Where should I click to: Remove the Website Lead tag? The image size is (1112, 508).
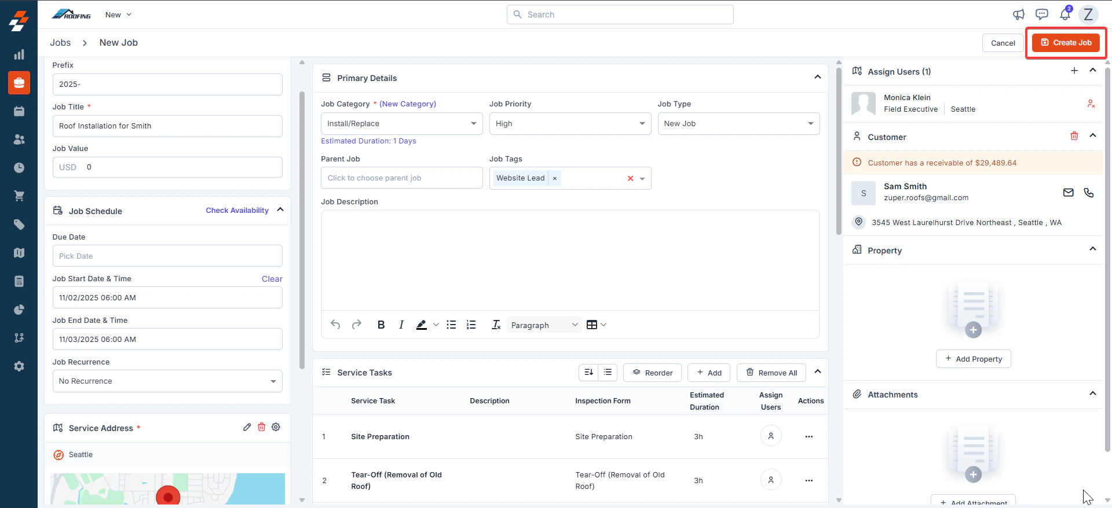[x=555, y=178]
